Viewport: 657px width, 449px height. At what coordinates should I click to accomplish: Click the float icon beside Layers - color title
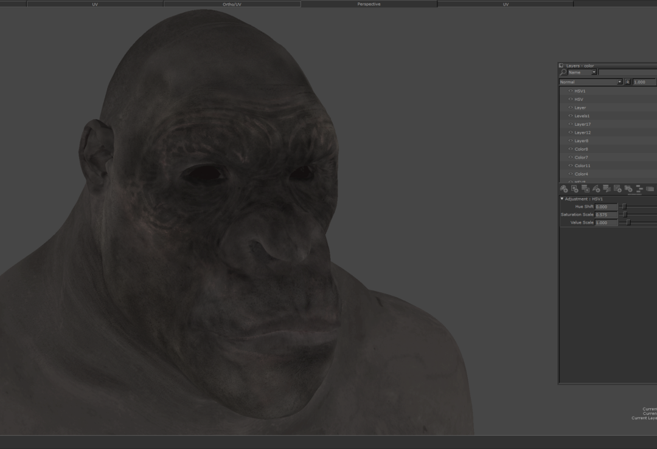(x=561, y=66)
